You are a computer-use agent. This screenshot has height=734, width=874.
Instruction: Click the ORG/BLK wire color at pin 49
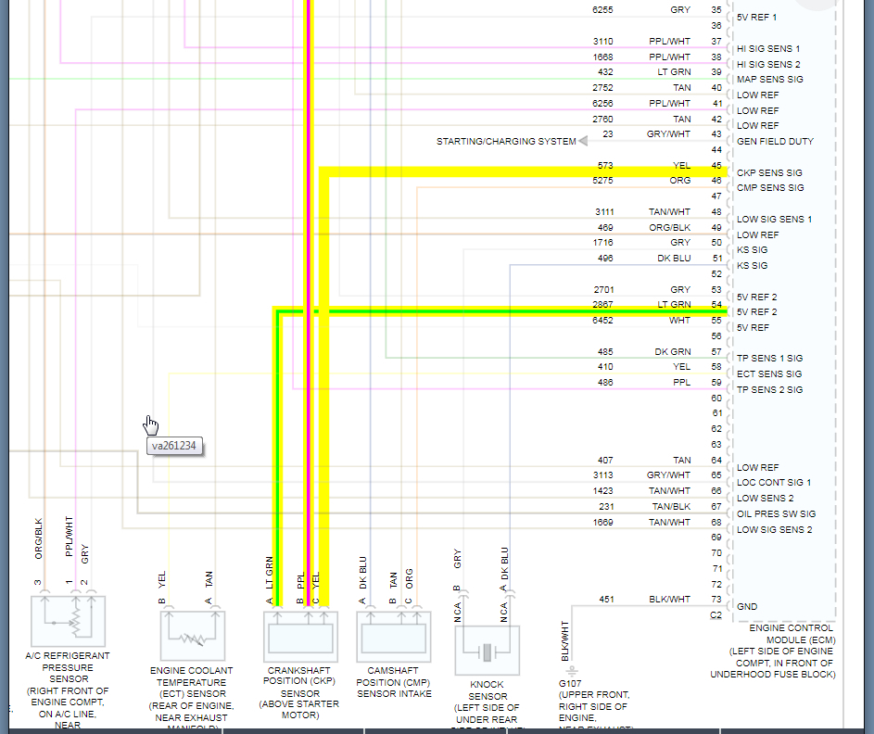point(669,227)
